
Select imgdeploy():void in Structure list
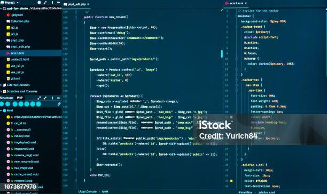[25, 142]
